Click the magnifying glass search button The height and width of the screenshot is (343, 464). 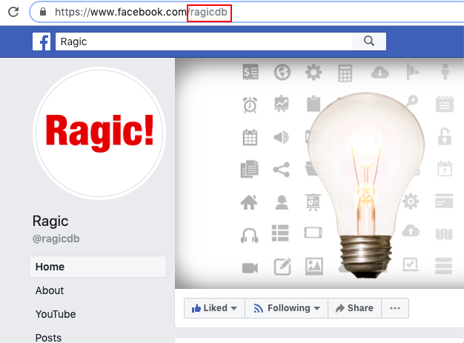(x=369, y=41)
